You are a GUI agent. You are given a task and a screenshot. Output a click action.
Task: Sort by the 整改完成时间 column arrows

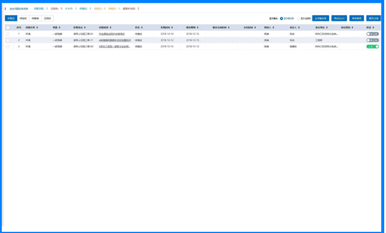[x=229, y=27]
